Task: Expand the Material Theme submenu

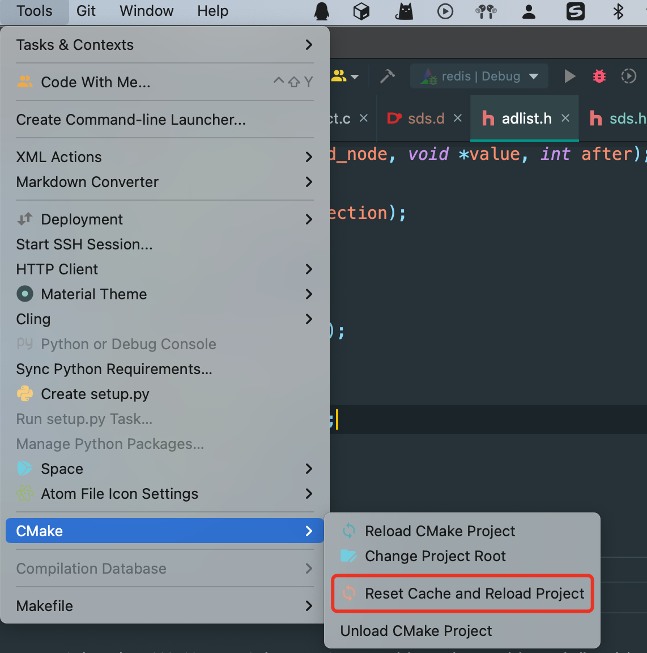Action: [x=164, y=294]
